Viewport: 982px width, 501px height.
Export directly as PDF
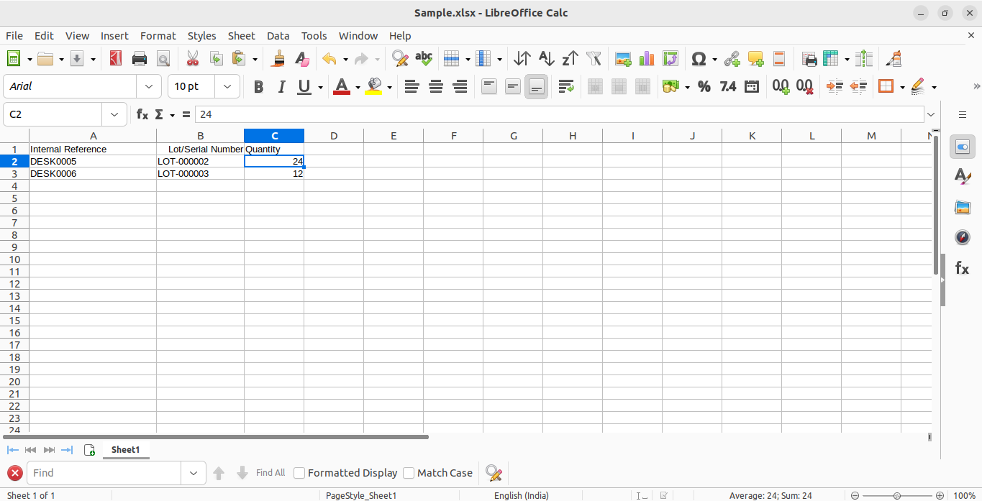(115, 59)
